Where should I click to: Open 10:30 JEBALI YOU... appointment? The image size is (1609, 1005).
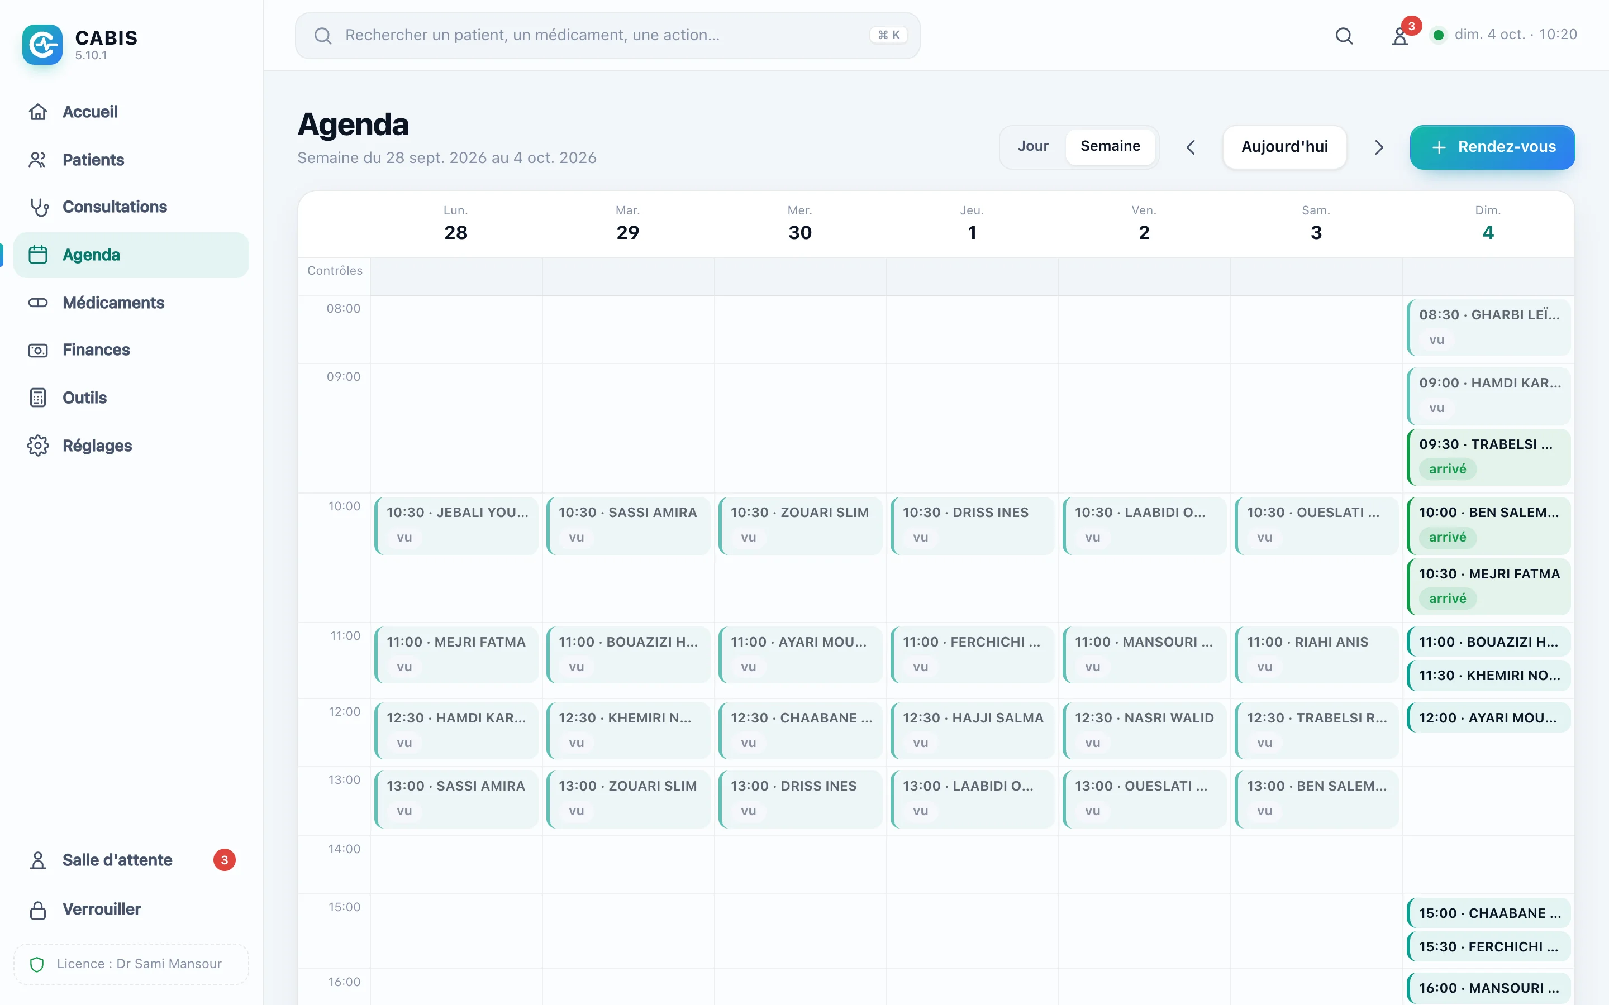456,525
